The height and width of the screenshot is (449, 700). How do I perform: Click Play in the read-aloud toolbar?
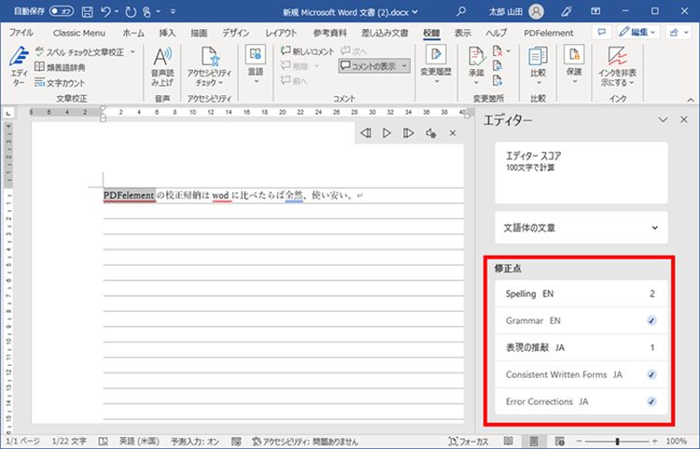point(386,133)
